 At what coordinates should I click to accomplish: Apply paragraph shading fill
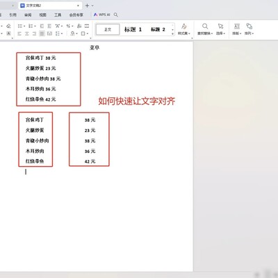pyautogui.click(x=72, y=33)
